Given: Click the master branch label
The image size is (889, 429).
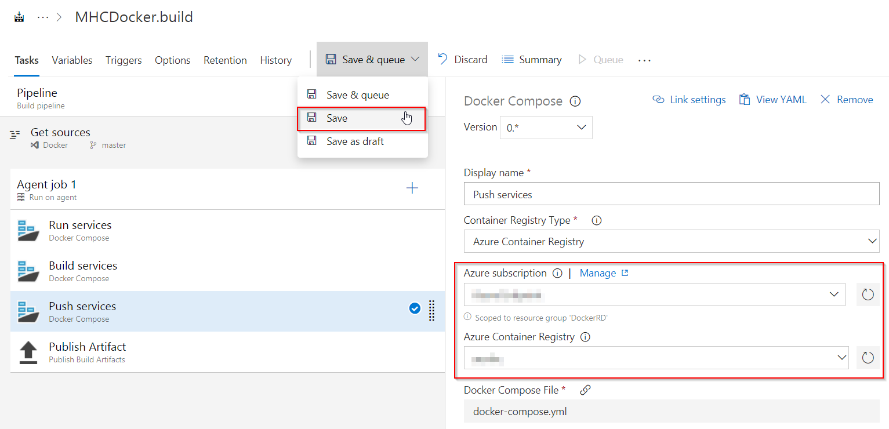Looking at the screenshot, I should 108,145.
